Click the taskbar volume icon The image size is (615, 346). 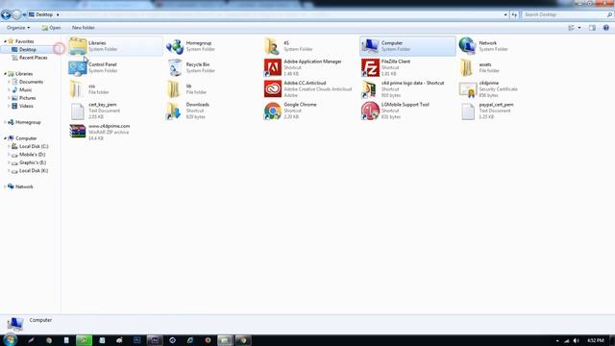(576, 340)
